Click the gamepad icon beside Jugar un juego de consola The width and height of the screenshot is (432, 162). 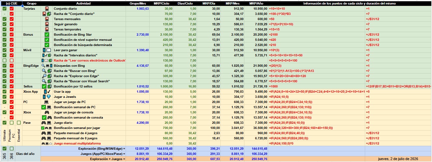click(x=47, y=112)
